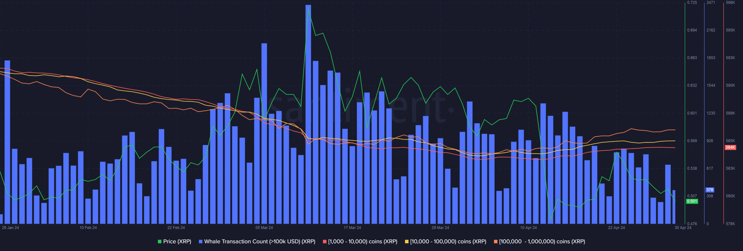
Task: Click the 17 Mar 24 date label
Action: 352,228
